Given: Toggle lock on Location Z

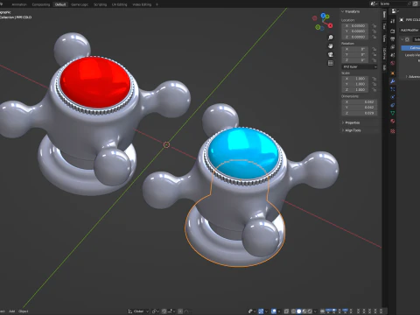Looking at the screenshot, I should tap(374, 37).
